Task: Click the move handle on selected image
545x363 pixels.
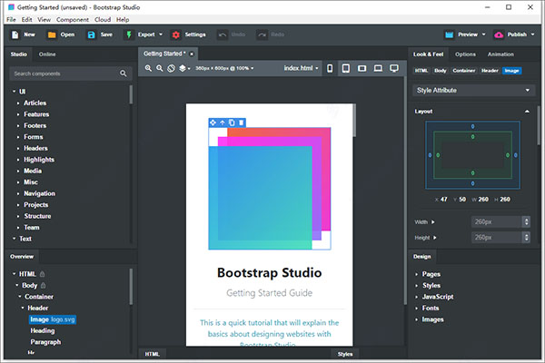Action: pos(213,123)
